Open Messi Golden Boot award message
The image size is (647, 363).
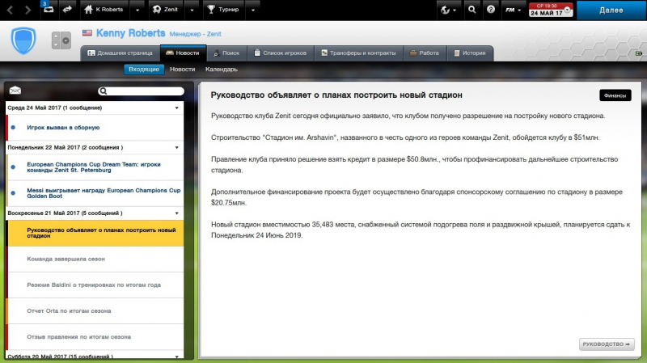pos(95,193)
